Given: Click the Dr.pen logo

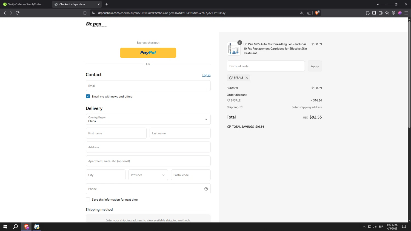Looking at the screenshot, I should point(96,25).
